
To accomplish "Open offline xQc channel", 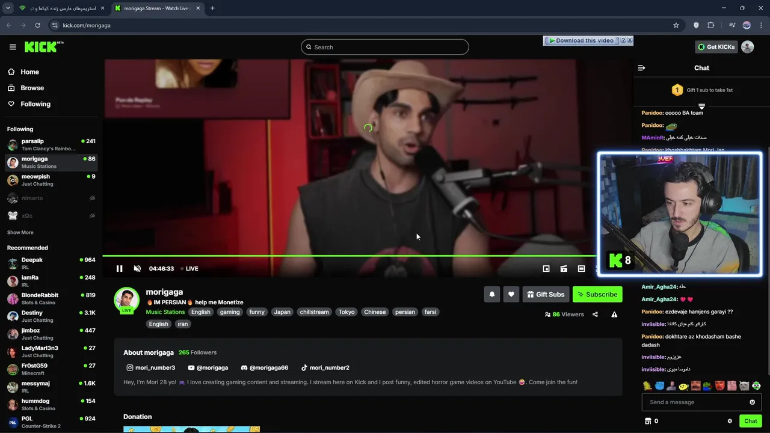I will click(x=51, y=215).
